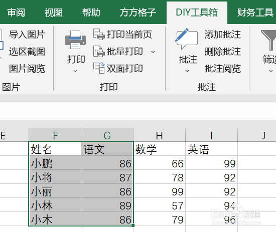276x232 pixels.
Task: Open the 打印 button dropdown chevron
Action: pos(75,71)
